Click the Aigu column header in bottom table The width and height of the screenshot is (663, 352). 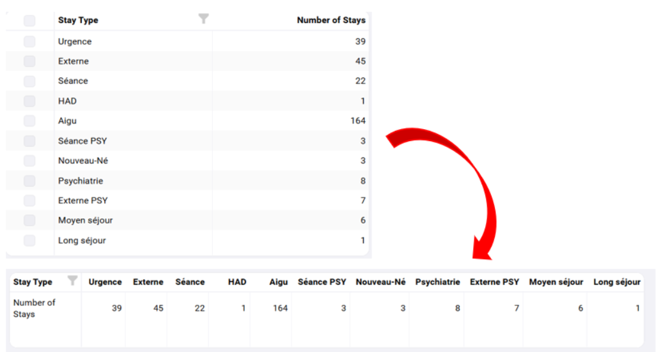(278, 282)
